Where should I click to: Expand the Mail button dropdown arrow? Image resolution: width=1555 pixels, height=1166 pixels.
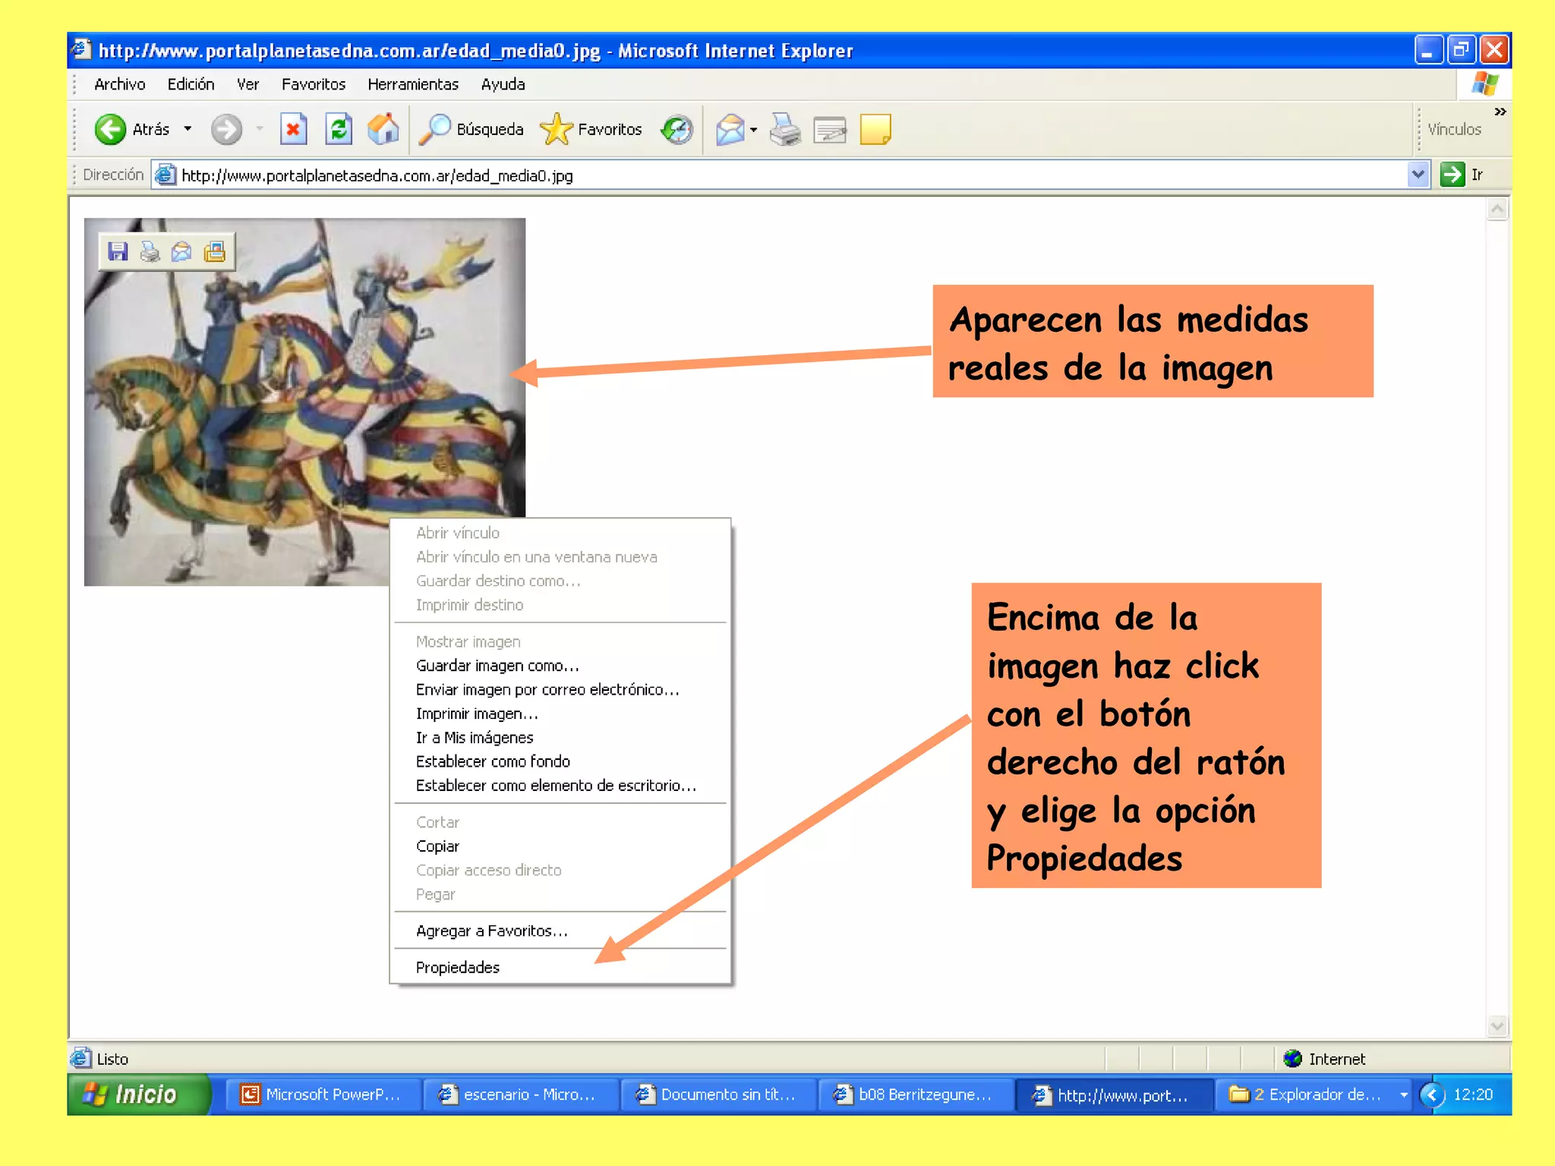tap(753, 130)
